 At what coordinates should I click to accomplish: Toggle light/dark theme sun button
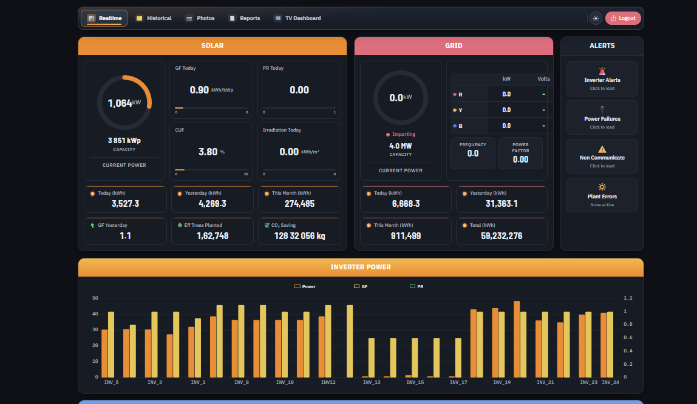596,18
